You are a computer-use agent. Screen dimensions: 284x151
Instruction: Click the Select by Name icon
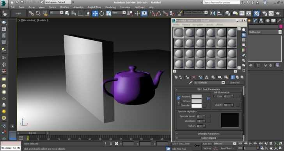[x=74, y=13]
